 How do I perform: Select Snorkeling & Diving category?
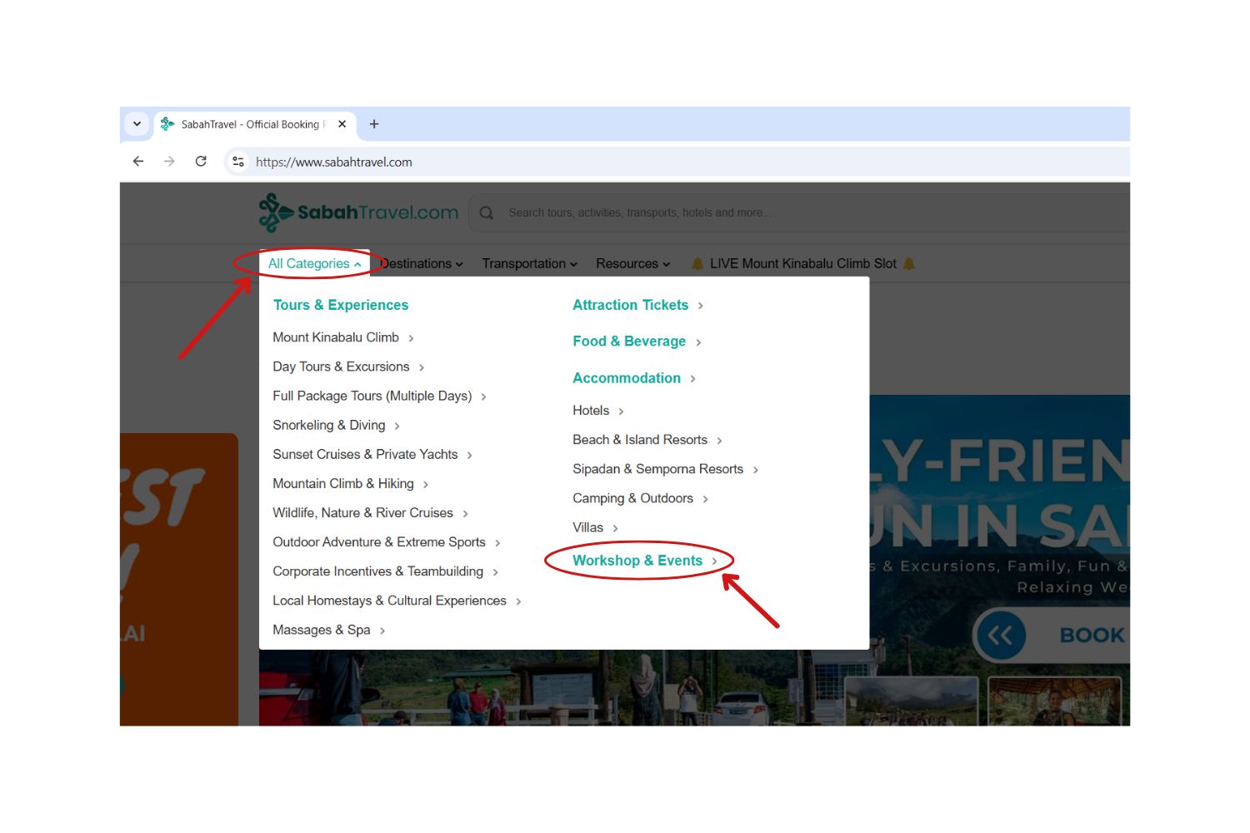pyautogui.click(x=328, y=426)
